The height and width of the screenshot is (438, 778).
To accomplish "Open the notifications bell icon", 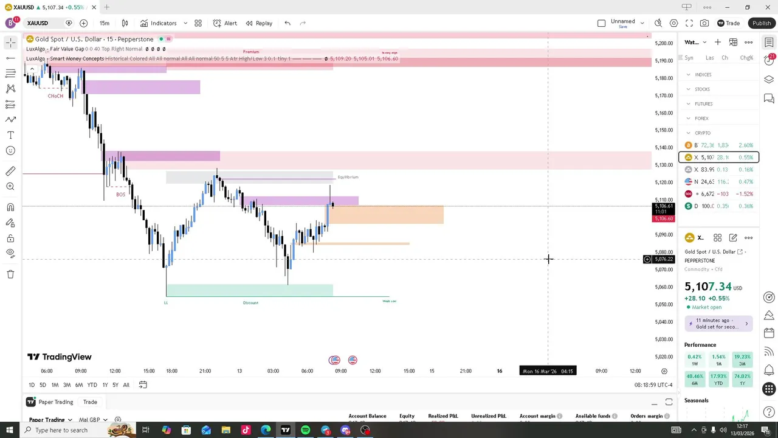I will point(769,370).
